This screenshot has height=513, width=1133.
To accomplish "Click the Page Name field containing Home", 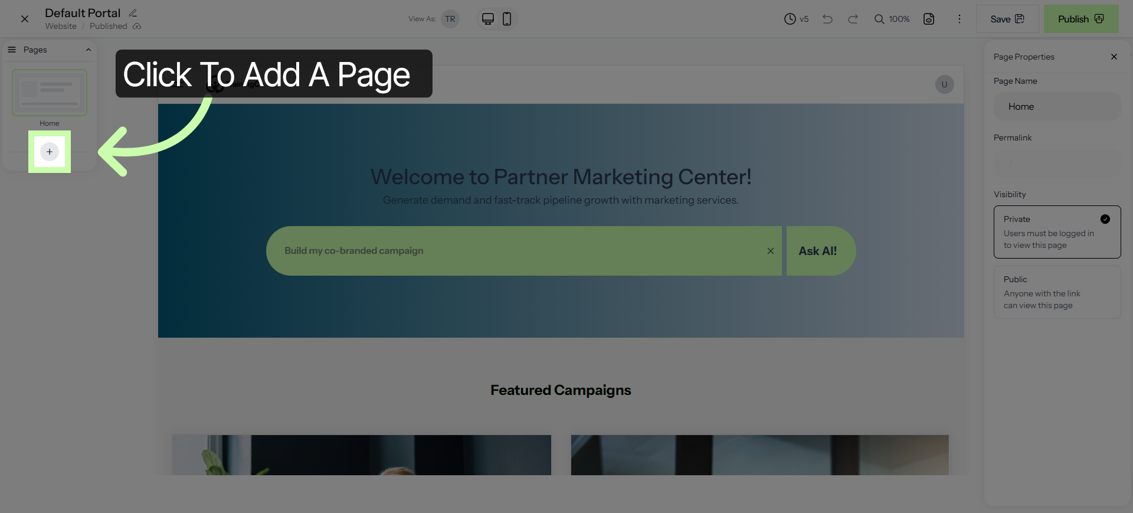I will (1057, 106).
